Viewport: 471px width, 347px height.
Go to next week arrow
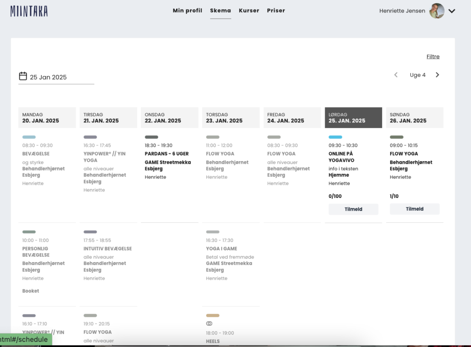(x=437, y=75)
